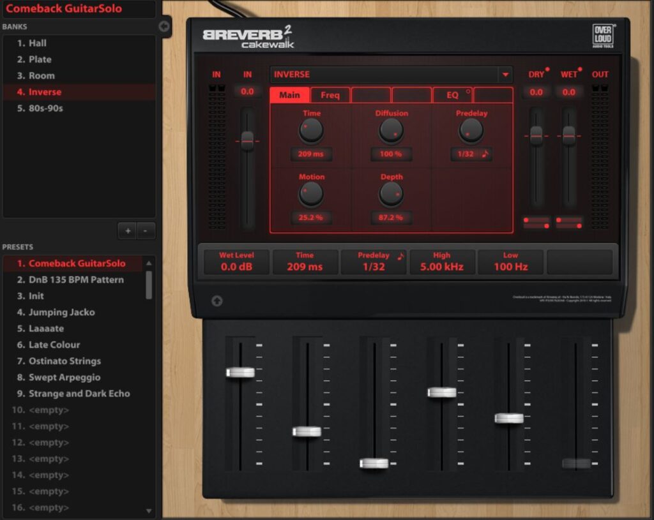
Task: Select the Late Colour preset
Action: coord(73,345)
